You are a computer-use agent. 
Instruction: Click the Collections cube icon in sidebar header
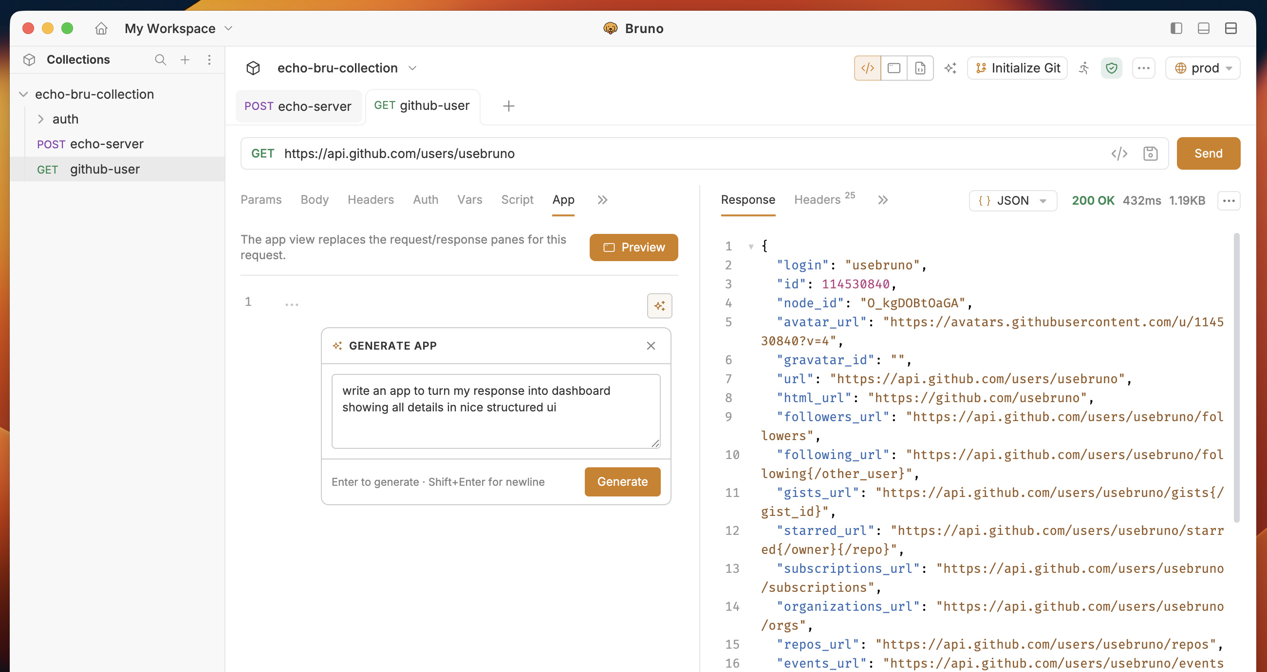30,59
